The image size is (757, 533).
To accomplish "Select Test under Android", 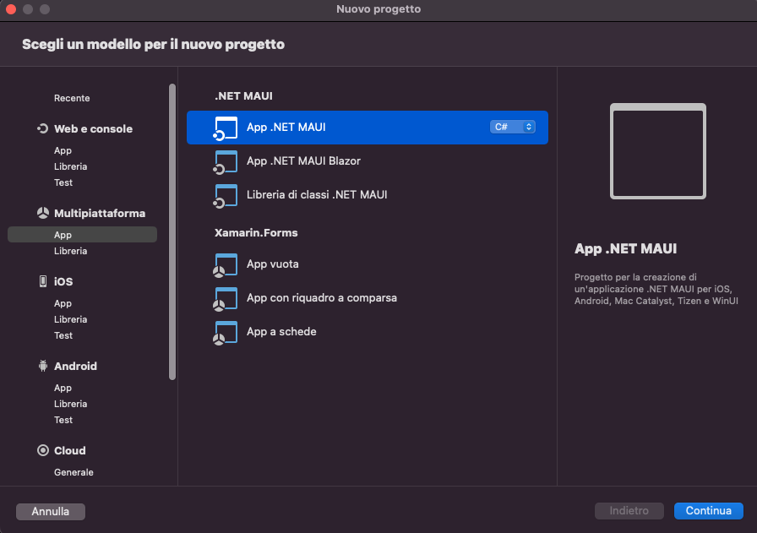I will (x=63, y=420).
